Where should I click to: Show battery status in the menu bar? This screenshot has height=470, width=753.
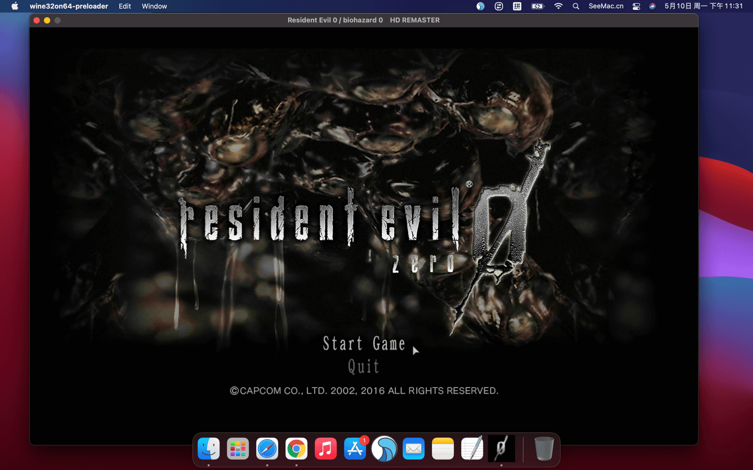[x=538, y=6]
